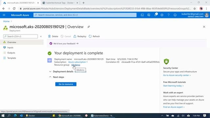Click the deployment resource icon beside Deployment name
The image size is (210, 118).
click(50, 60)
